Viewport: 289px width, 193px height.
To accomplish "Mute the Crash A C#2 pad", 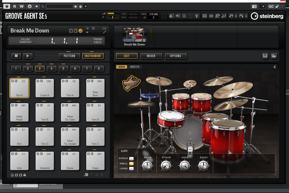I will (38, 81).
